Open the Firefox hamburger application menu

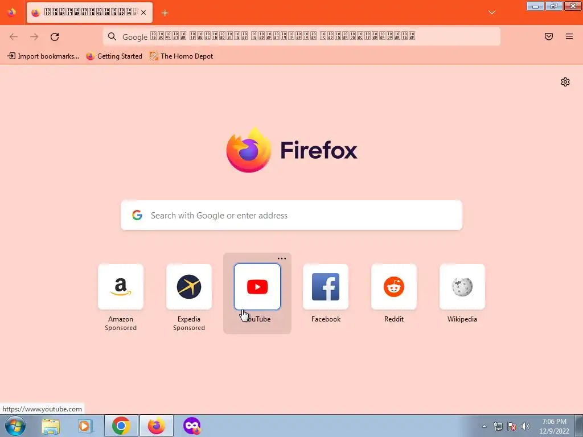[569, 36]
